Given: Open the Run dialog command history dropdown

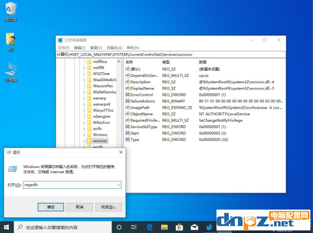Looking at the screenshot, I should coord(118,185).
